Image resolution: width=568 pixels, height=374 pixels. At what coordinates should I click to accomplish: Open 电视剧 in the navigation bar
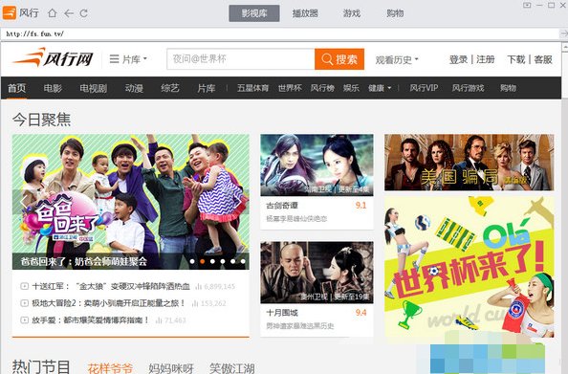tap(94, 88)
